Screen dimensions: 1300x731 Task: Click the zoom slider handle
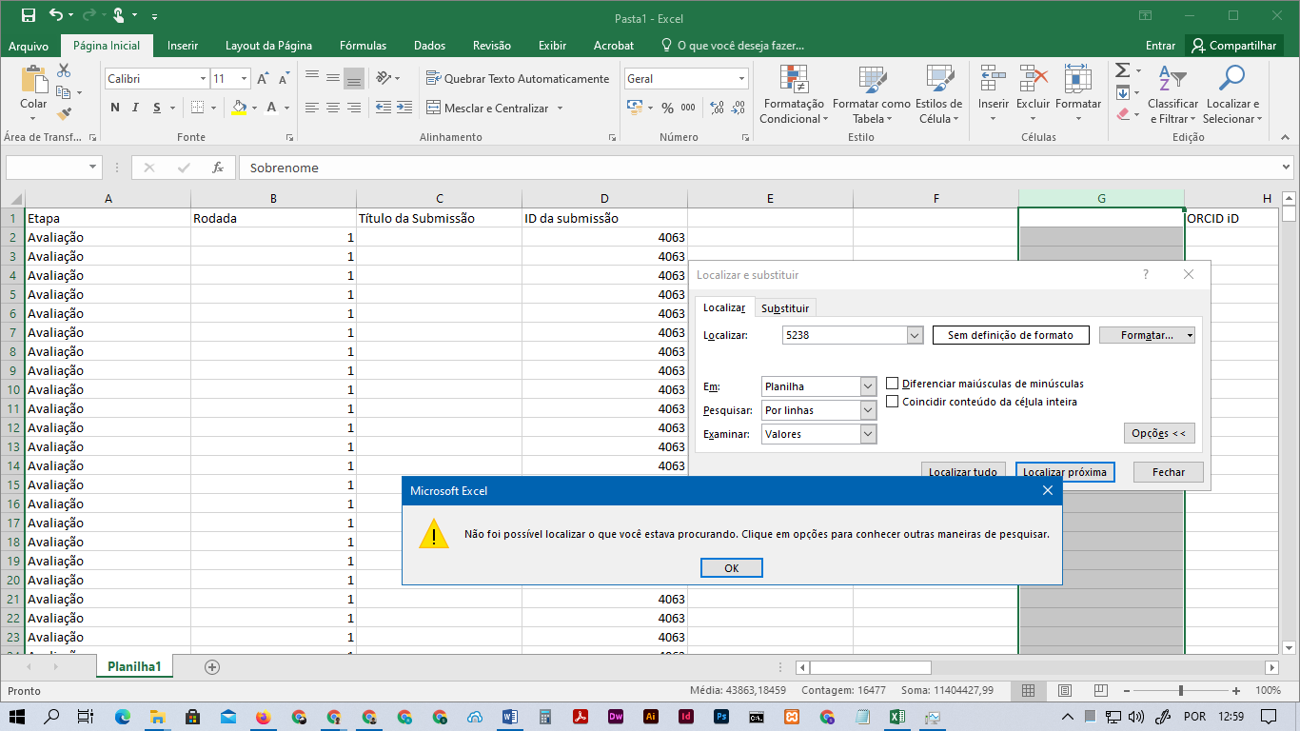[1181, 690]
